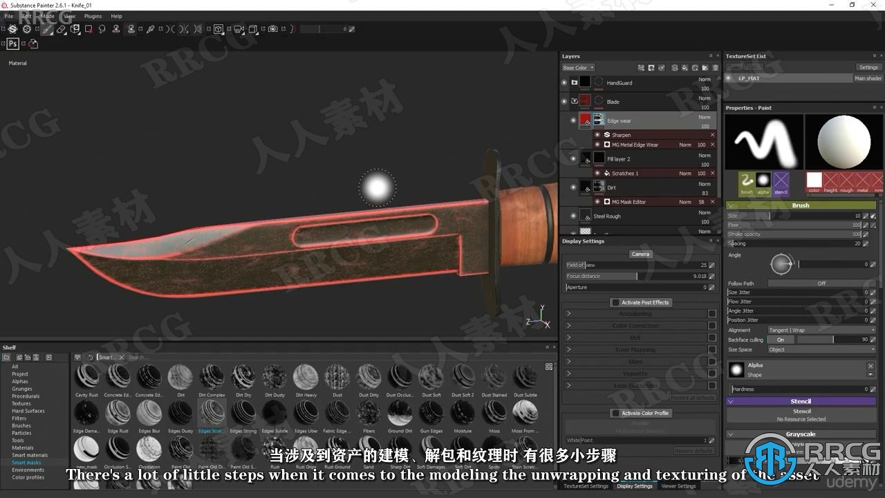Open the Edit menu
Viewport: 885px width, 498px height.
(x=26, y=16)
